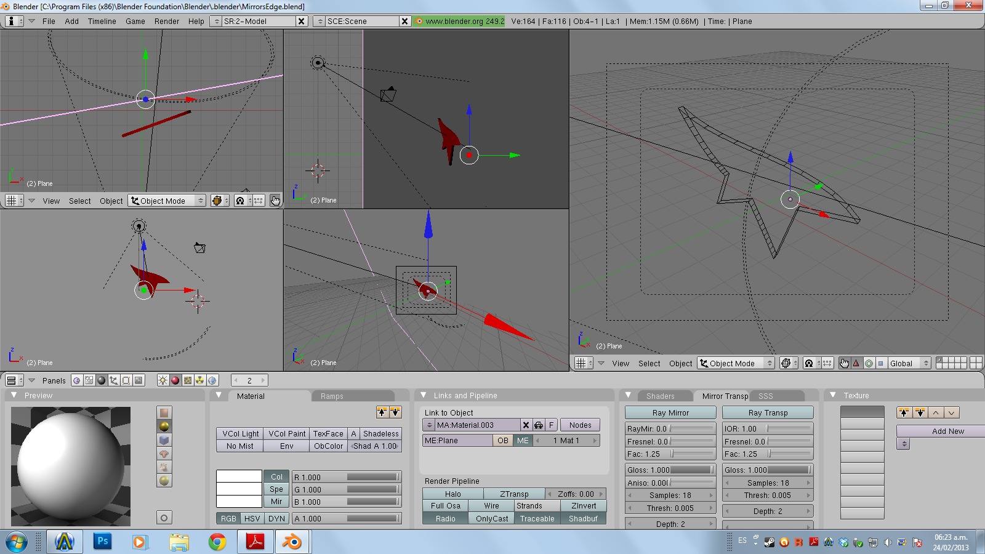This screenshot has width=985, height=554.
Task: Click the Nodes button
Action: 580,425
